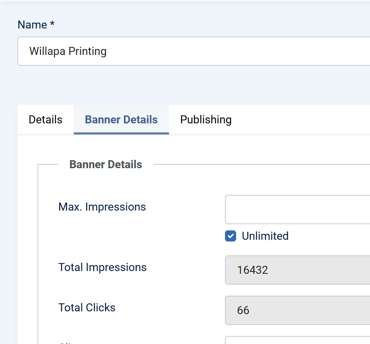
Task: Uncheck the Unlimited checkbox
Action: (231, 236)
